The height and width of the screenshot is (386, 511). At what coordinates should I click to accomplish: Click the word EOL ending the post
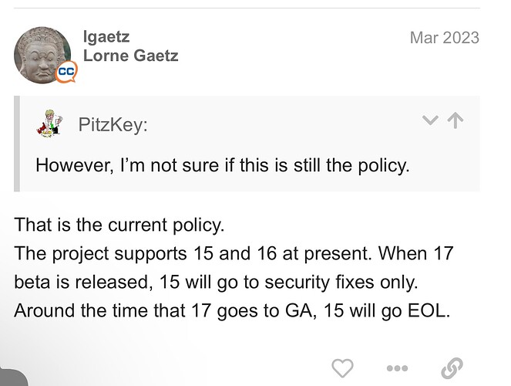pyautogui.click(x=429, y=310)
